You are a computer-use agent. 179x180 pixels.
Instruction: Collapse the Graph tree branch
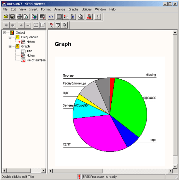point(10,46)
